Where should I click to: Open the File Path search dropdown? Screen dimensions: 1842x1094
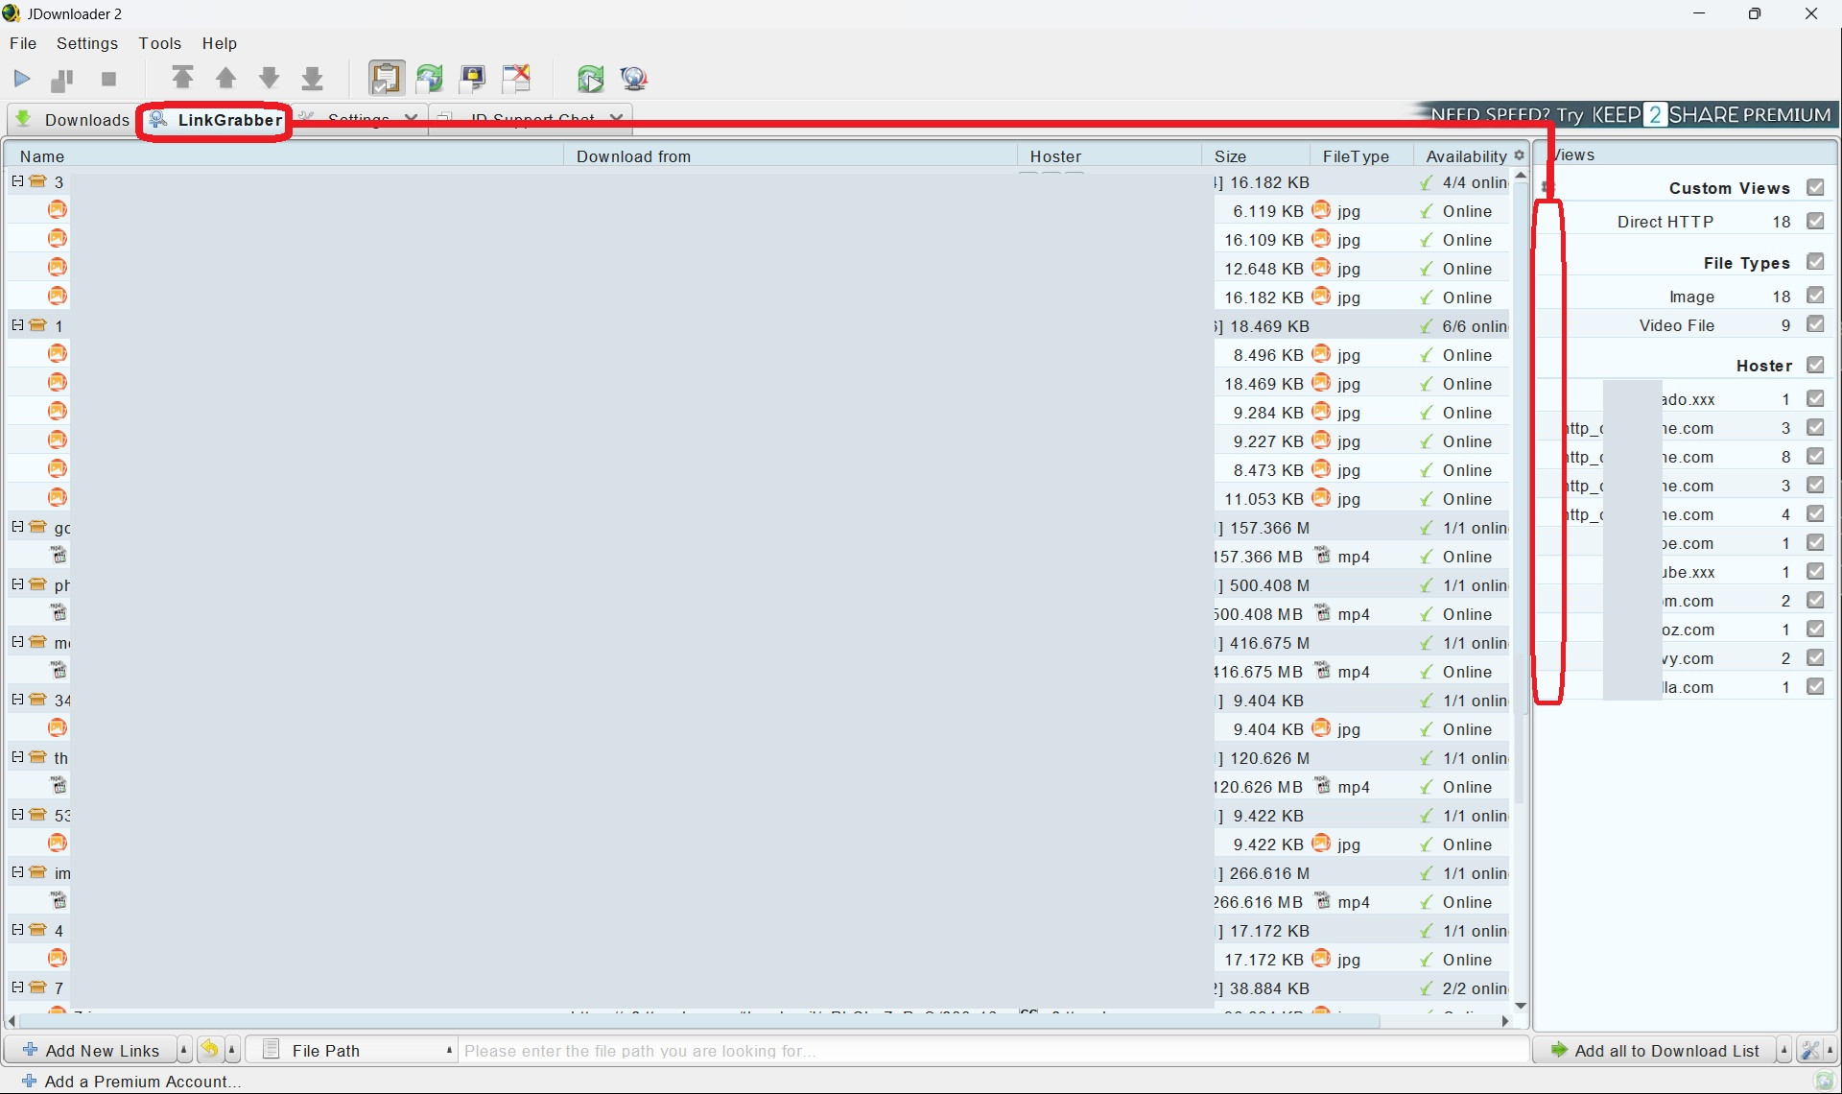(x=449, y=1050)
